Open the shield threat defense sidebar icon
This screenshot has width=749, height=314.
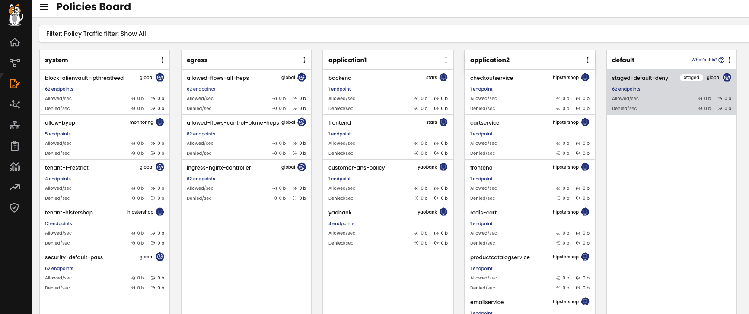click(15, 208)
